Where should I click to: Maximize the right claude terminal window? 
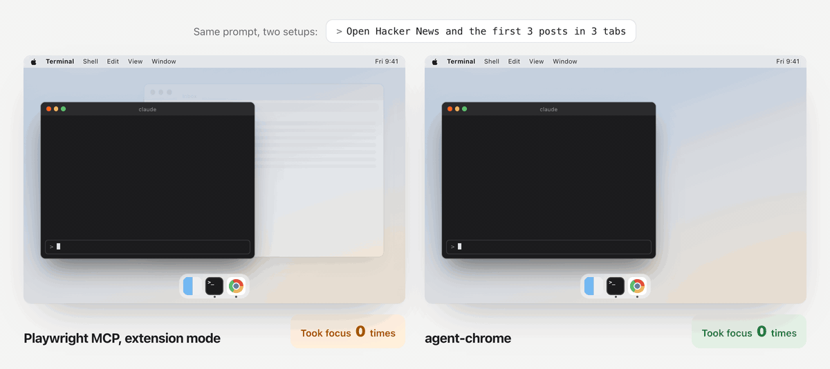(465, 109)
